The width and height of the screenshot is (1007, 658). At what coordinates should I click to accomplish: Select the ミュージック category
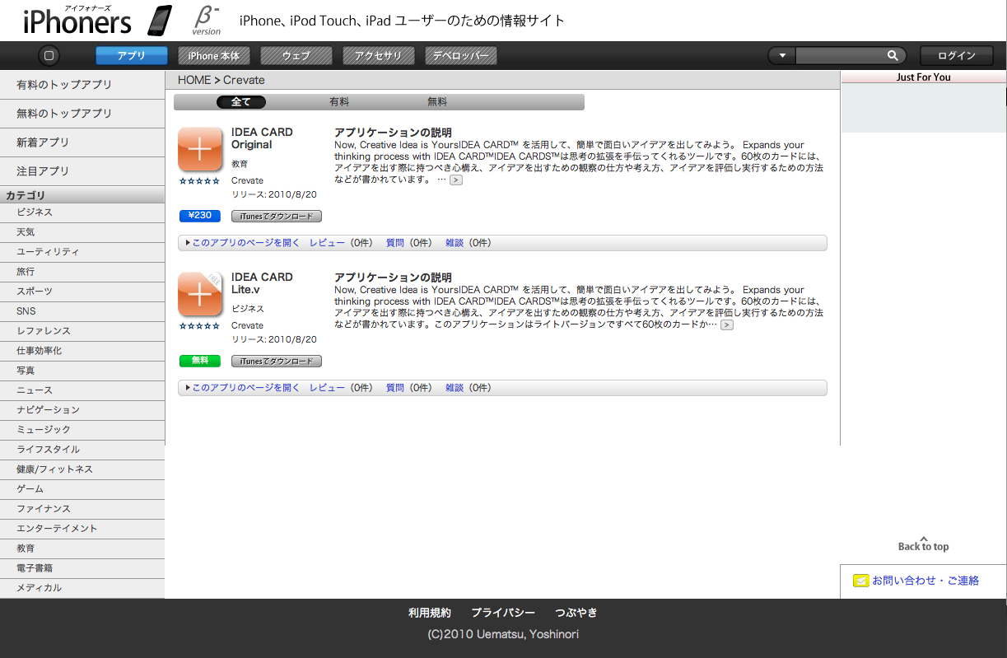(82, 430)
